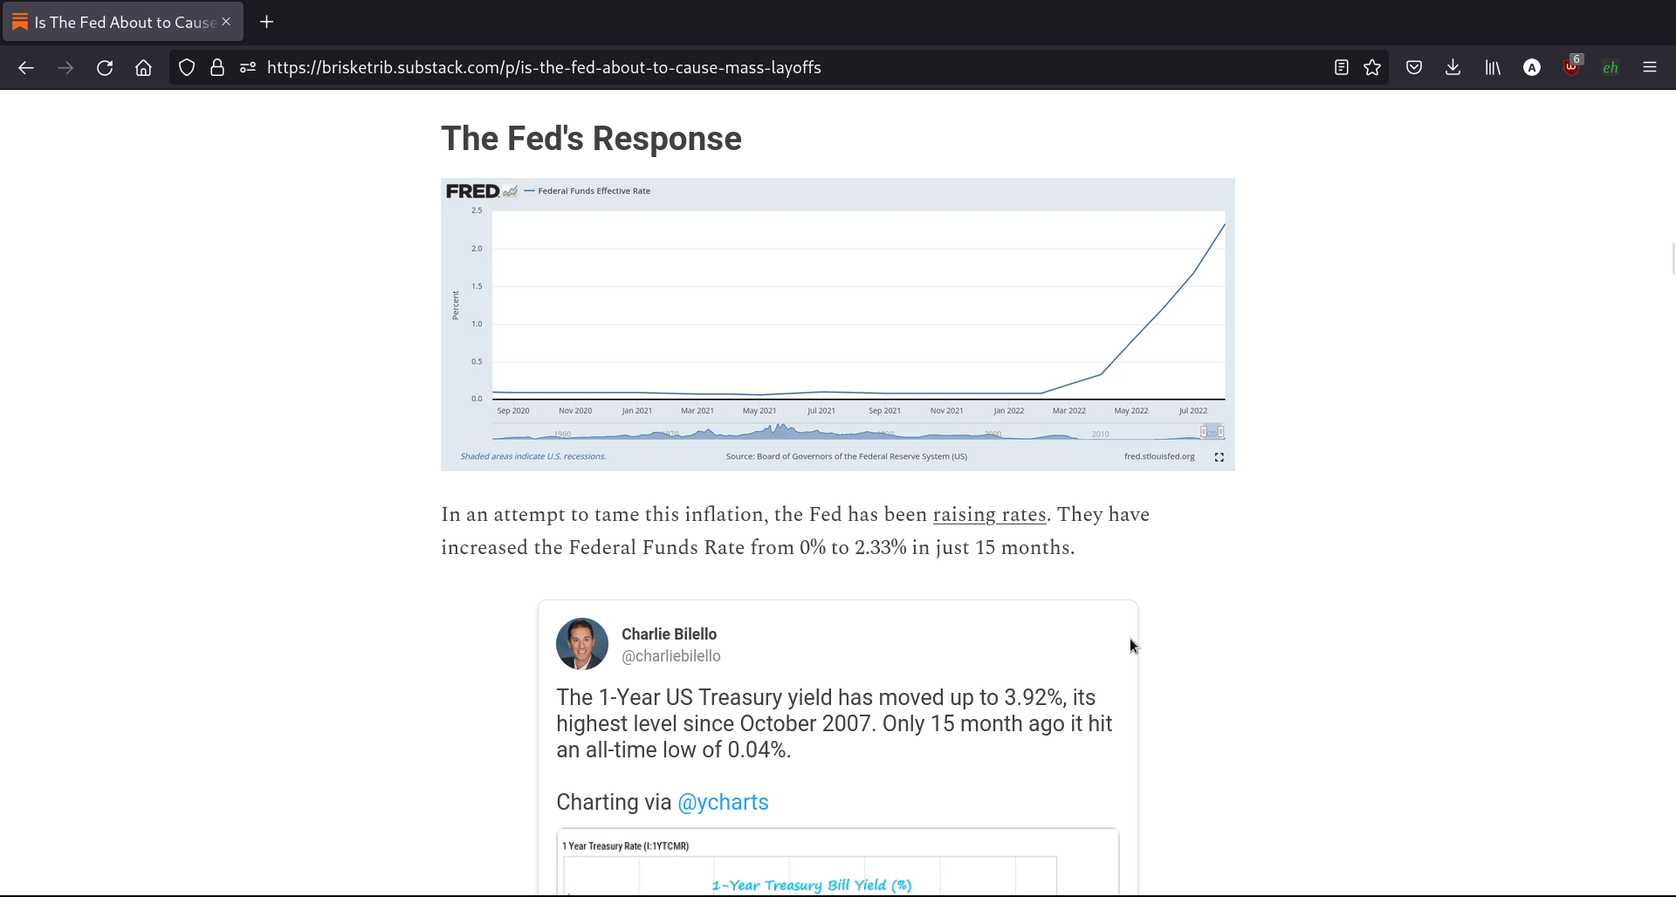The height and width of the screenshot is (897, 1676).
Task: Expand the FRED chart to fullscreen
Action: tap(1219, 457)
